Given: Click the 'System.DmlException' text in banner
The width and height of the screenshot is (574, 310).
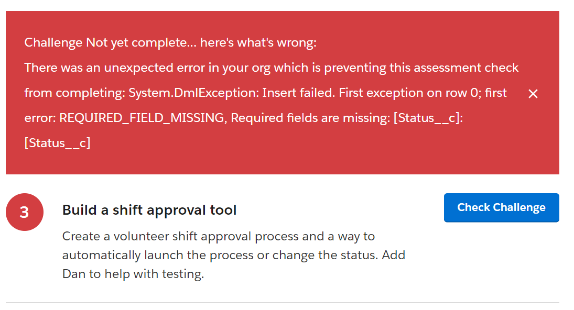Looking at the screenshot, I should coord(193,93).
